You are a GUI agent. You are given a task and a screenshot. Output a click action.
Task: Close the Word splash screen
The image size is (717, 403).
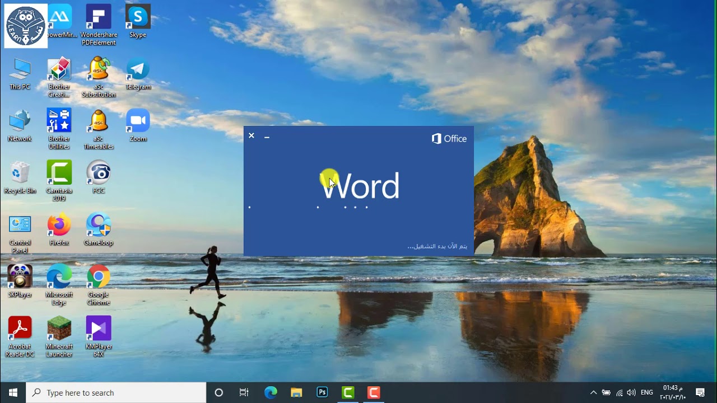coord(252,135)
